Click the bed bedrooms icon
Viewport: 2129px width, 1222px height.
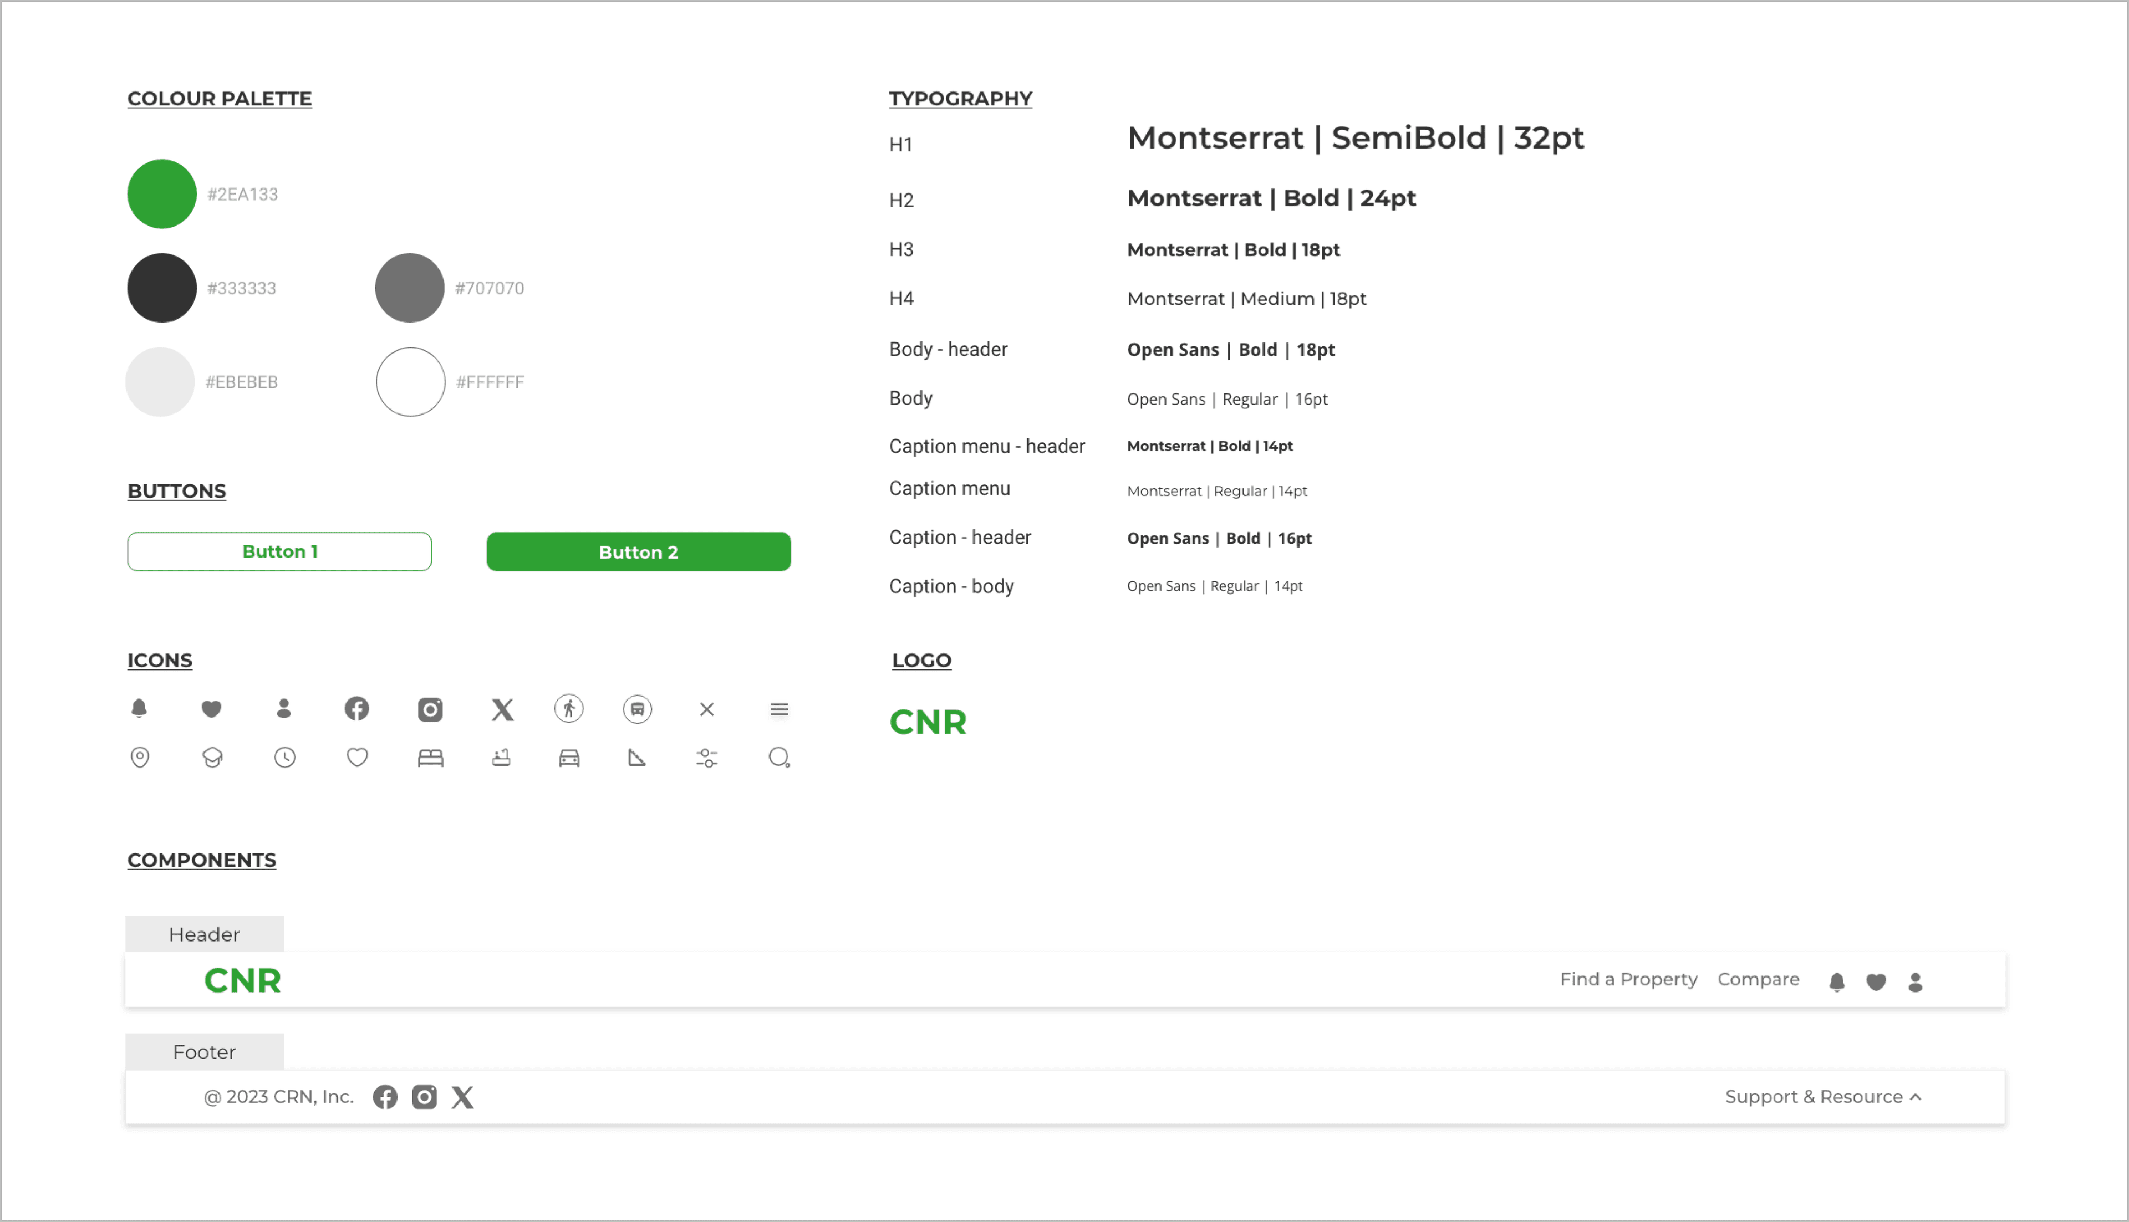tap(431, 759)
